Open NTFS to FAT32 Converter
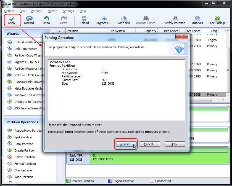232x186 pixels. coord(25,75)
